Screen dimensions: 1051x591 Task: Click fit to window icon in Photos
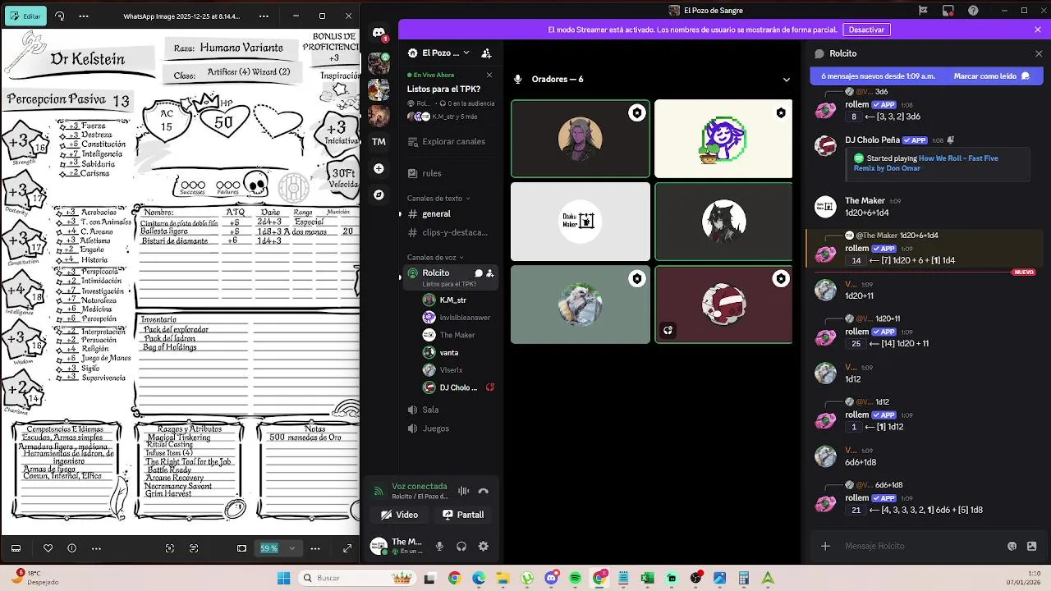(241, 547)
